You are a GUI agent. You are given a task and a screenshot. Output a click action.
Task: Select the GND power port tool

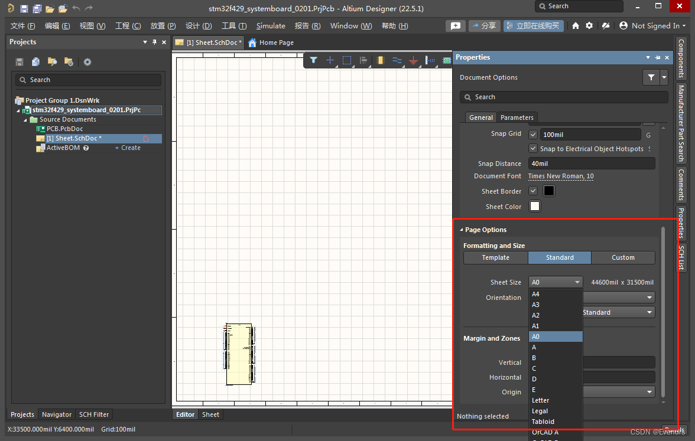[x=413, y=61]
